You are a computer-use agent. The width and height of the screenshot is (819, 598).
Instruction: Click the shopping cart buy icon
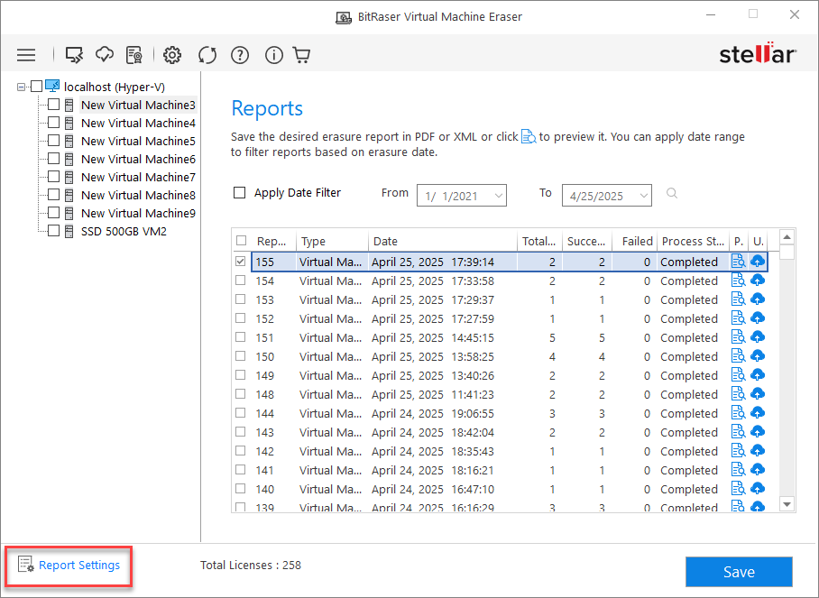(302, 55)
